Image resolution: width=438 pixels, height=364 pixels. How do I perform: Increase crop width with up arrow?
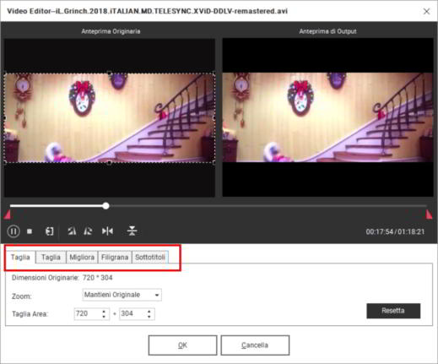tap(104, 312)
